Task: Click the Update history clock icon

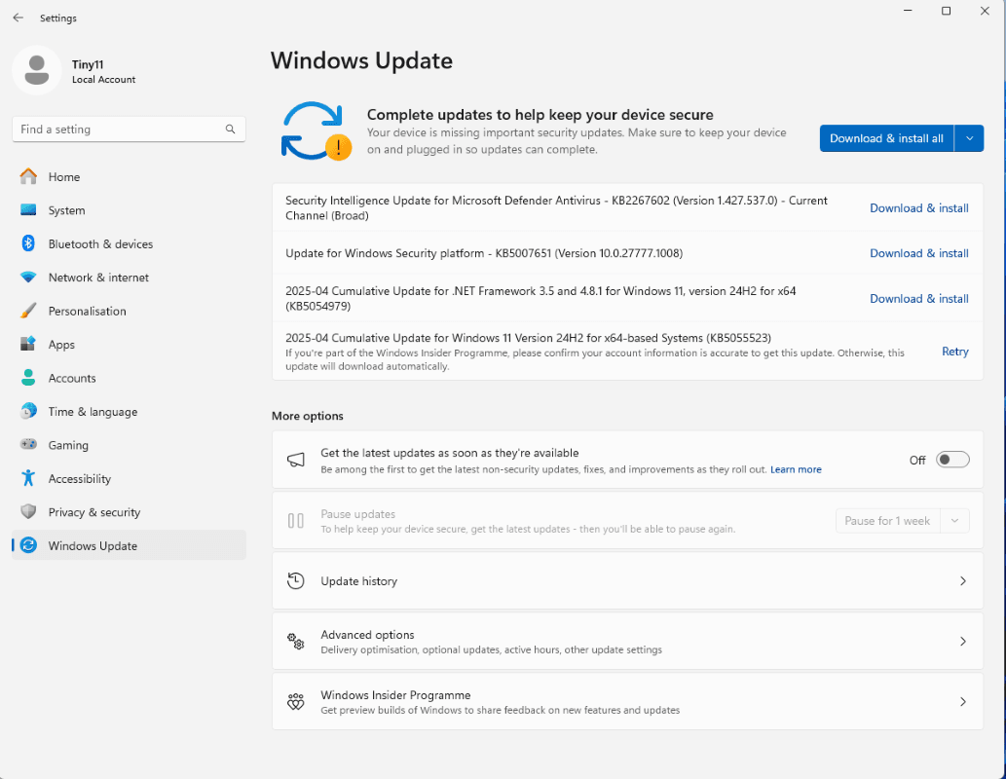Action: pos(296,580)
